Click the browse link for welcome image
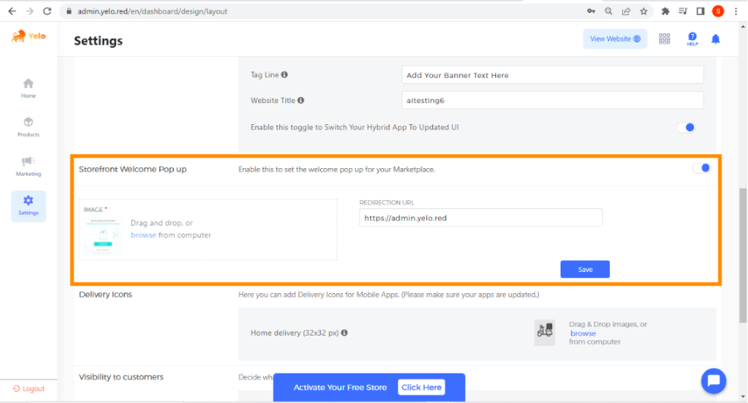The image size is (748, 403). pyautogui.click(x=143, y=235)
